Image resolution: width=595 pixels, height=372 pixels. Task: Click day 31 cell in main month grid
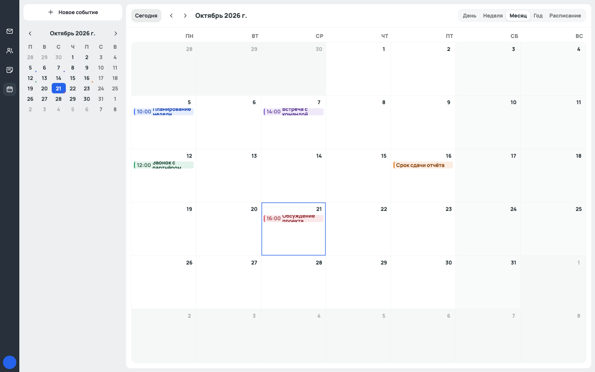(x=488, y=282)
